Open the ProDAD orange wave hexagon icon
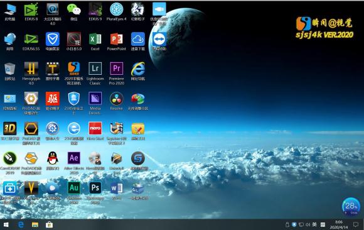 (x=31, y=158)
